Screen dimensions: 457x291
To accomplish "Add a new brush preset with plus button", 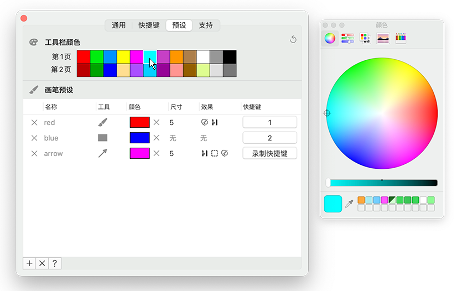I will coord(29,263).
